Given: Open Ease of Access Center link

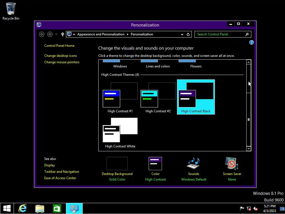Looking at the screenshot, I should pos(60,178).
